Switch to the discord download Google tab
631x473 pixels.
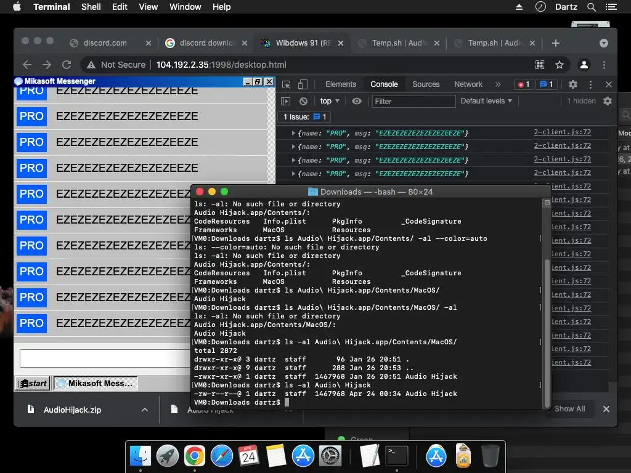point(208,43)
